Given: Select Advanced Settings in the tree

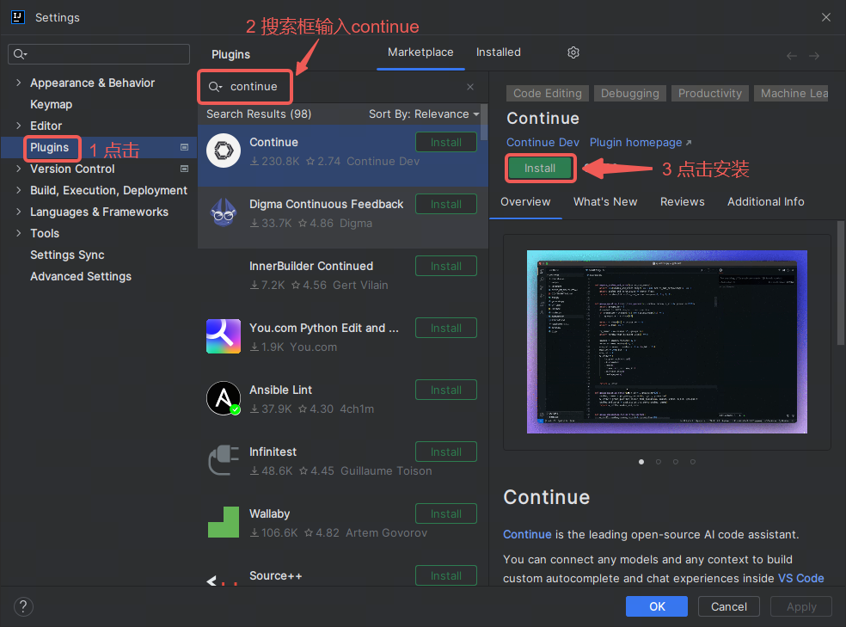Looking at the screenshot, I should pyautogui.click(x=81, y=277).
